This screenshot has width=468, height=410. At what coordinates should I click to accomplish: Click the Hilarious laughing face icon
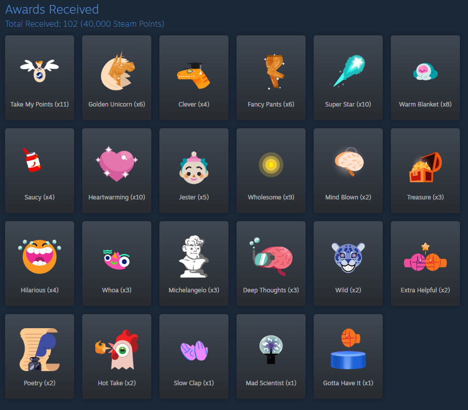[x=39, y=257]
